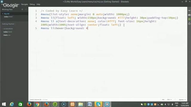Click the status bar indicator box left of Spaces
The image size is (191, 107).
(175, 100)
